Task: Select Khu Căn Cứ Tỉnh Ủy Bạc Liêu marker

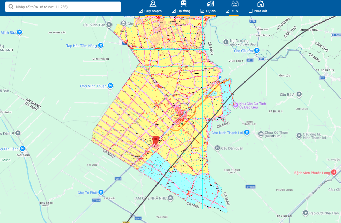Action: (x=235, y=105)
